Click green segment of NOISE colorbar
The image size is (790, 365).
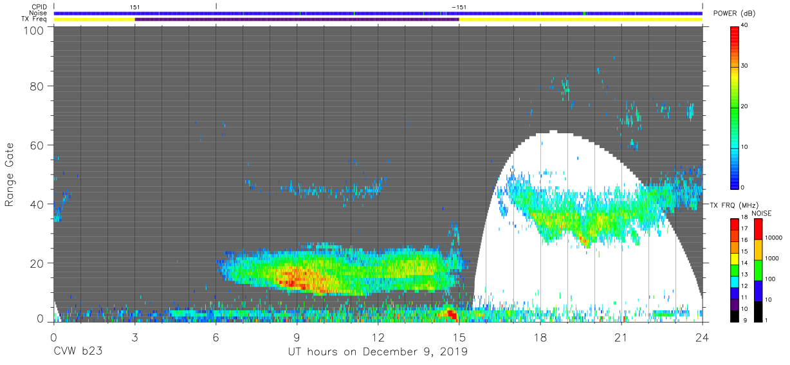(757, 270)
